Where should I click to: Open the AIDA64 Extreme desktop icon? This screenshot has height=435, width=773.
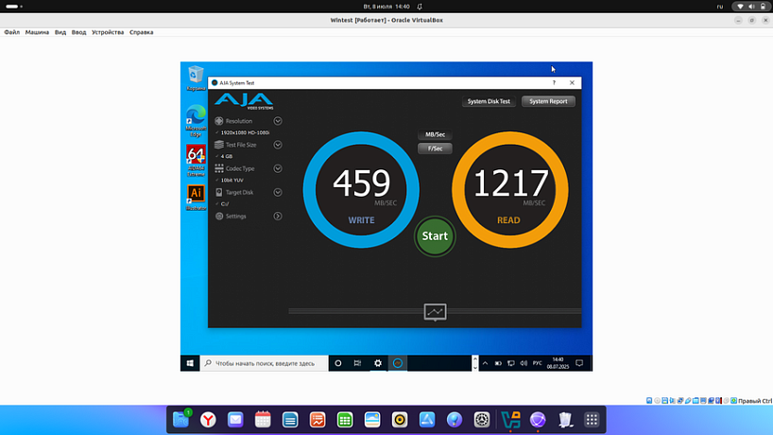[196, 155]
